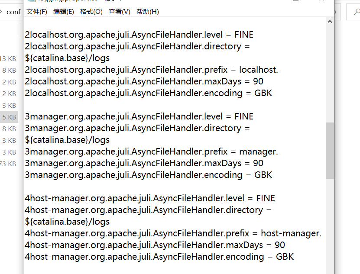Click the conf breadcrumb in Explorer window

click(x=13, y=12)
